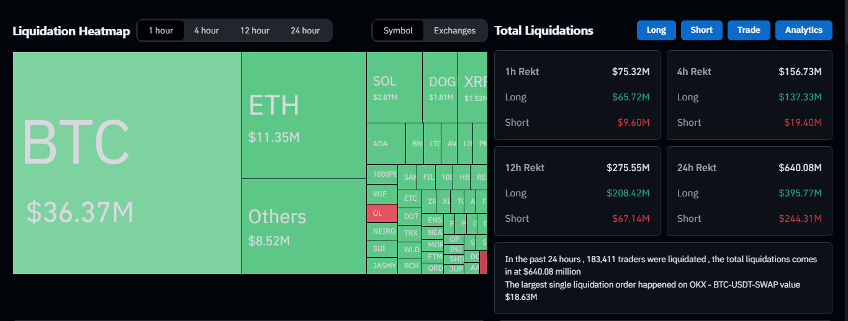Screen dimensions: 848x321
Task: Click the NEIRO heatmap tile
Action: click(381, 231)
